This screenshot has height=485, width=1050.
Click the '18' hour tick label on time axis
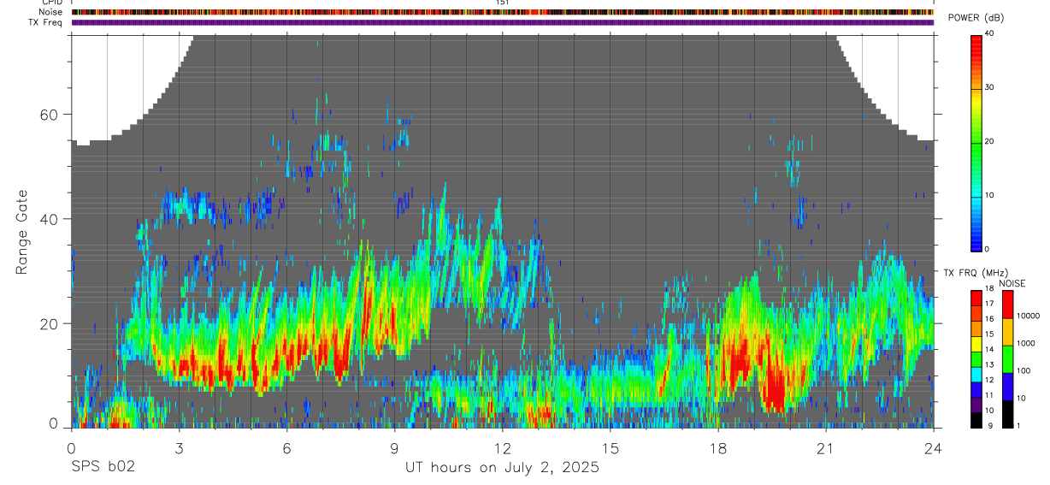pyautogui.click(x=718, y=447)
